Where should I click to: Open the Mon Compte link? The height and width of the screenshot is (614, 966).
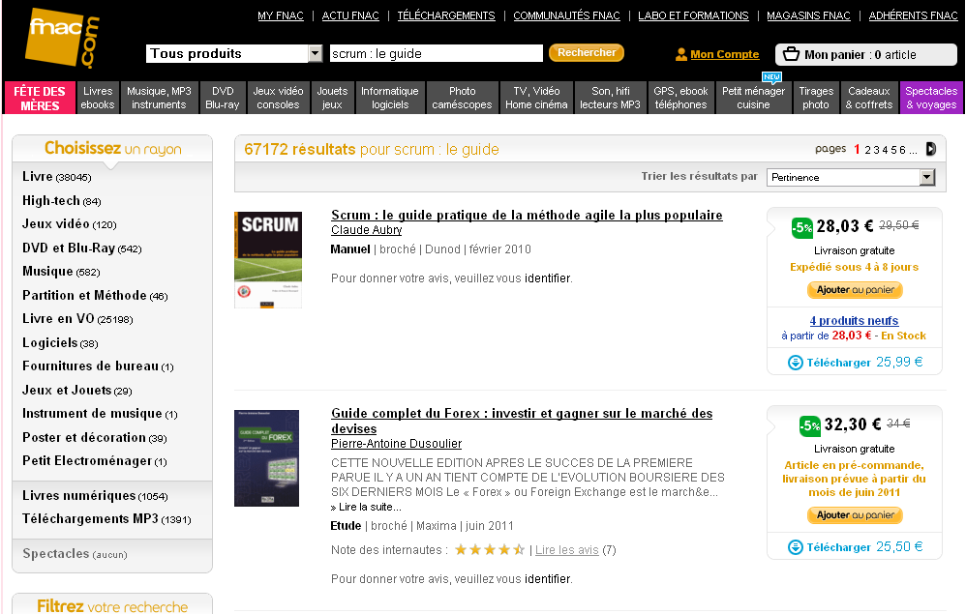(x=724, y=54)
